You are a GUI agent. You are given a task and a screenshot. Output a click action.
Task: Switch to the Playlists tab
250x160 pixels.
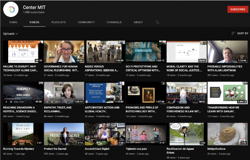tap(59, 22)
